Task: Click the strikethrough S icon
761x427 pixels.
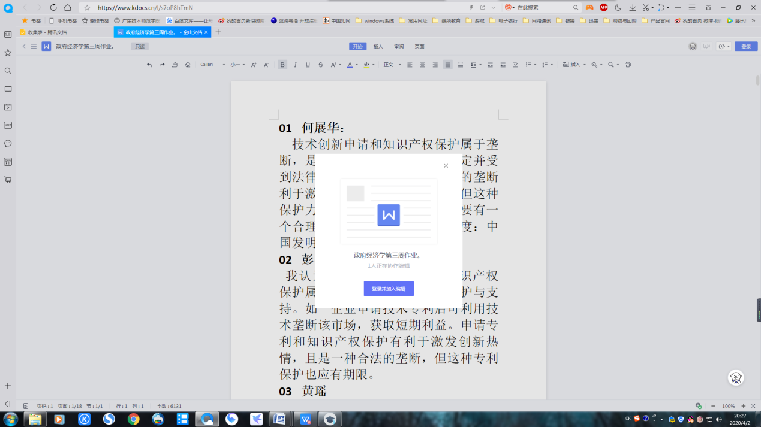Action: pyautogui.click(x=320, y=65)
